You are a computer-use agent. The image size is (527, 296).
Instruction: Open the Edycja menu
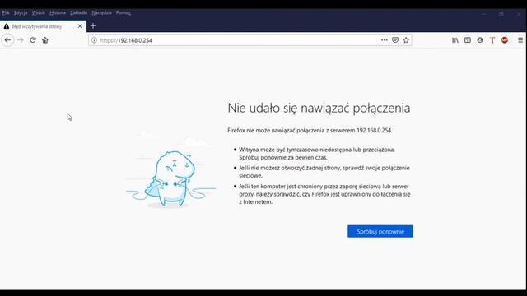point(21,13)
